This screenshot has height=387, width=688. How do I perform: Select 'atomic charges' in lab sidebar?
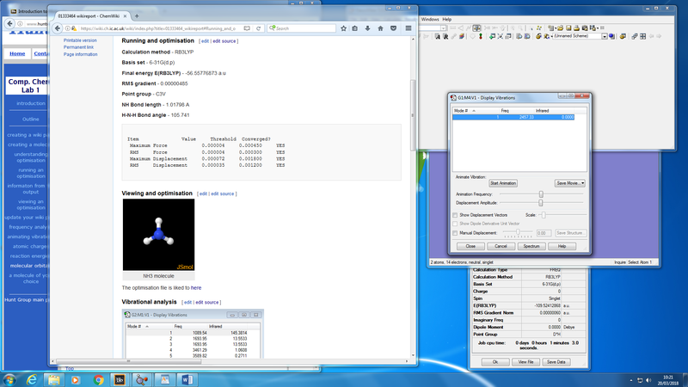click(30, 246)
